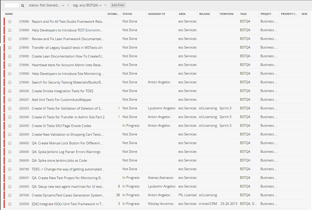
Task: Click the Assigned To column header
Action: [156, 14]
